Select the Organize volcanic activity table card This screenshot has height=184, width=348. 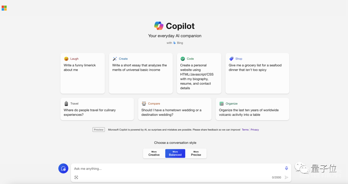pyautogui.click(x=252, y=109)
